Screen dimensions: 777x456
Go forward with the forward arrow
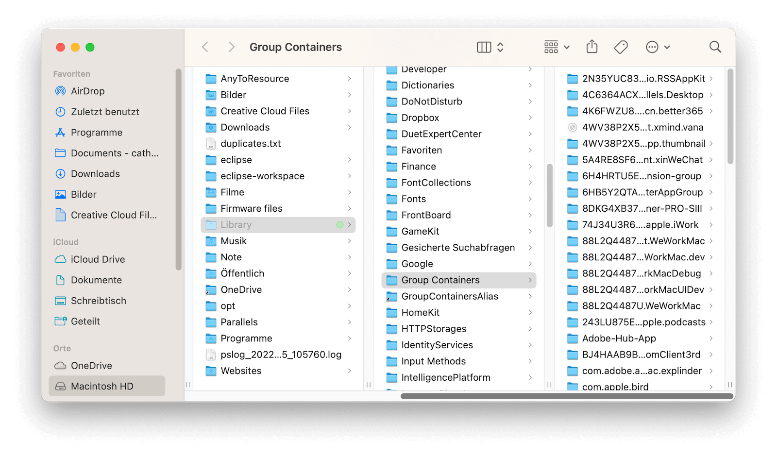tap(232, 47)
